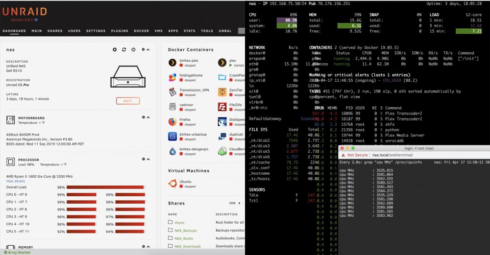Click the binhex-delugevpn droplet icon
Viewport: 490px width, 255px height.
(172, 151)
